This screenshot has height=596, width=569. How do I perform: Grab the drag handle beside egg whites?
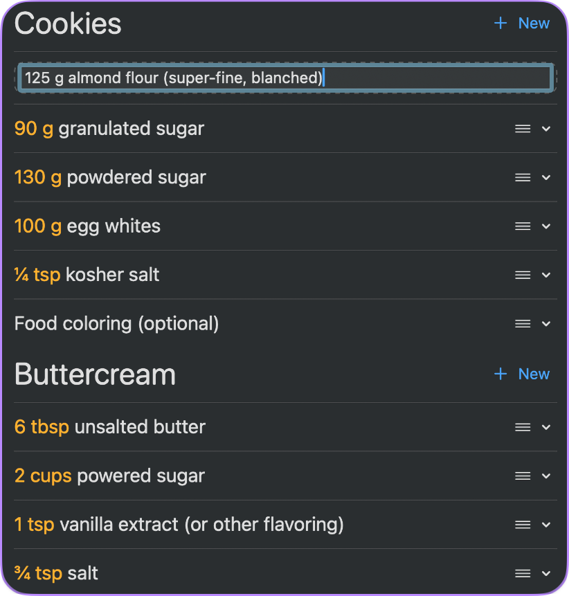[522, 226]
